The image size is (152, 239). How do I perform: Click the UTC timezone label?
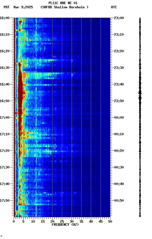click(x=114, y=7)
